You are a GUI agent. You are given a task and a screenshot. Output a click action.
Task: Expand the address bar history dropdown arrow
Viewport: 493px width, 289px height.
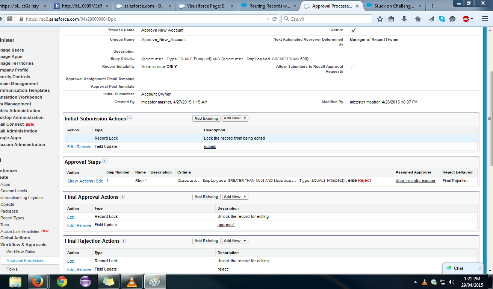268,19
